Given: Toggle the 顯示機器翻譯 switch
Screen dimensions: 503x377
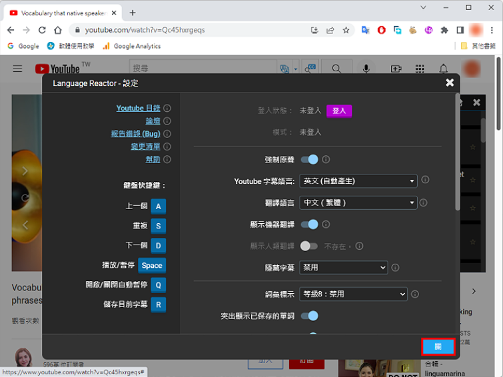Looking at the screenshot, I should (310, 224).
